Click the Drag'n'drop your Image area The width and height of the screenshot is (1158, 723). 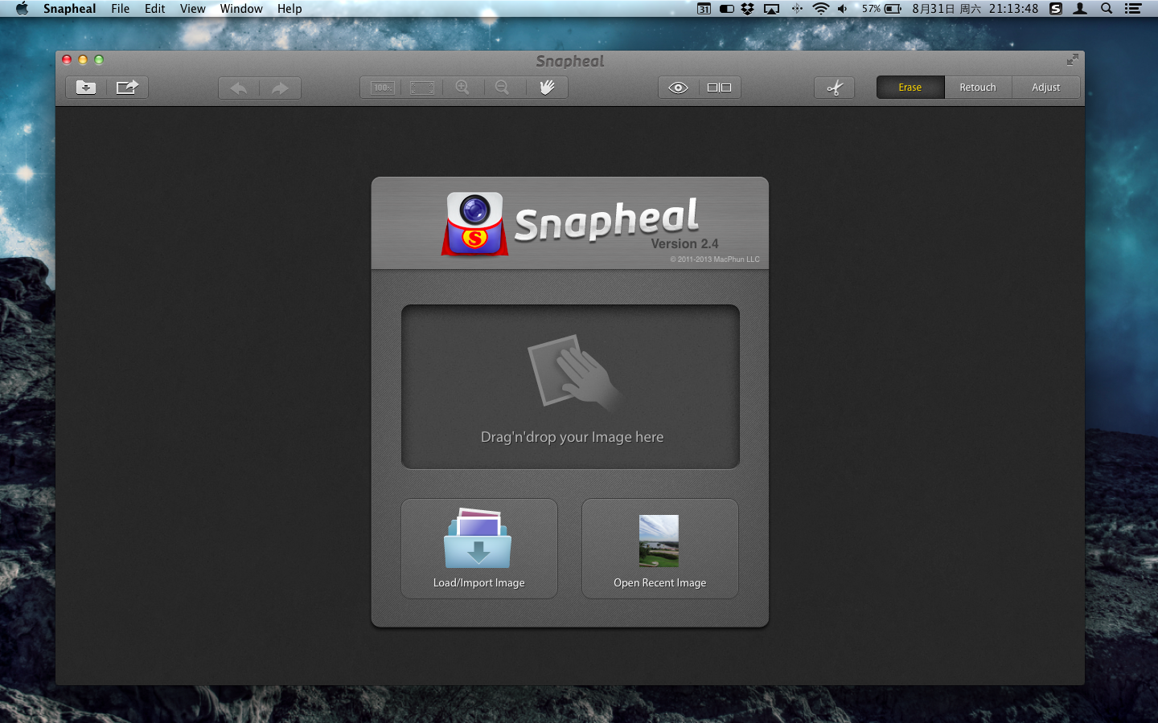(570, 386)
